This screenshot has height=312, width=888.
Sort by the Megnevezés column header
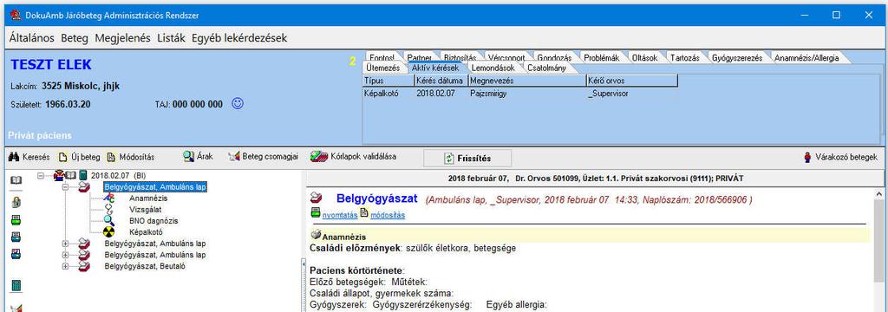point(527,81)
